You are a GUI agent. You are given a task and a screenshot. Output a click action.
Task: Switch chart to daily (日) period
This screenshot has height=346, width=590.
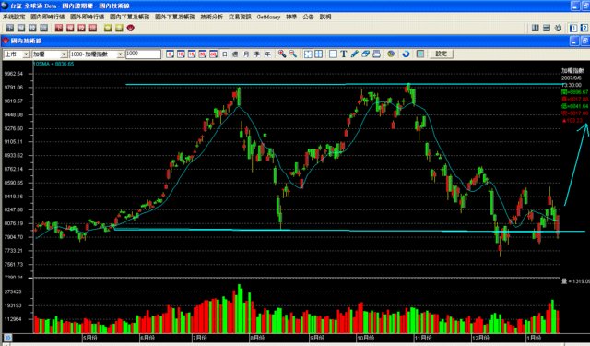225,54
